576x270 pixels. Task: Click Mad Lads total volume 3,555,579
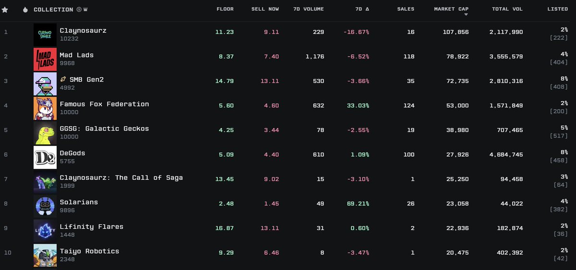[x=507, y=57]
